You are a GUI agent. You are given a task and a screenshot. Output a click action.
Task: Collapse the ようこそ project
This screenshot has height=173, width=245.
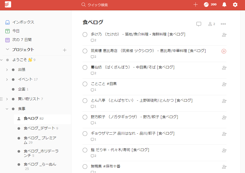(1, 60)
